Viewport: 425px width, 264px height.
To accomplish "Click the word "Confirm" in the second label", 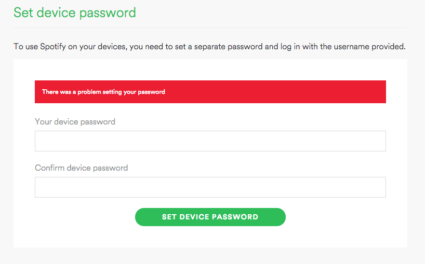I will pos(49,168).
